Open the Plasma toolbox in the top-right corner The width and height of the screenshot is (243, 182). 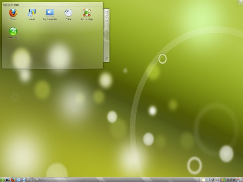[241, 2]
